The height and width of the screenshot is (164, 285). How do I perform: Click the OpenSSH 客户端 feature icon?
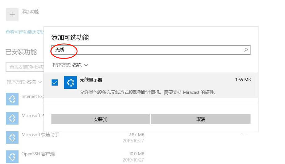(12, 157)
